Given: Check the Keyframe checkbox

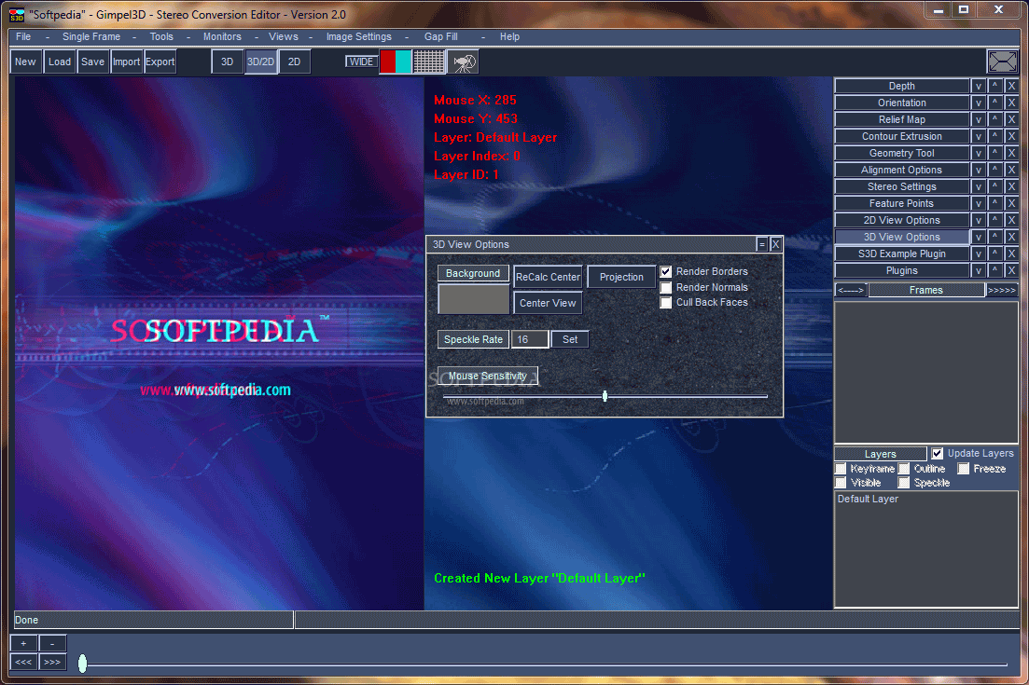Looking at the screenshot, I should (x=841, y=469).
